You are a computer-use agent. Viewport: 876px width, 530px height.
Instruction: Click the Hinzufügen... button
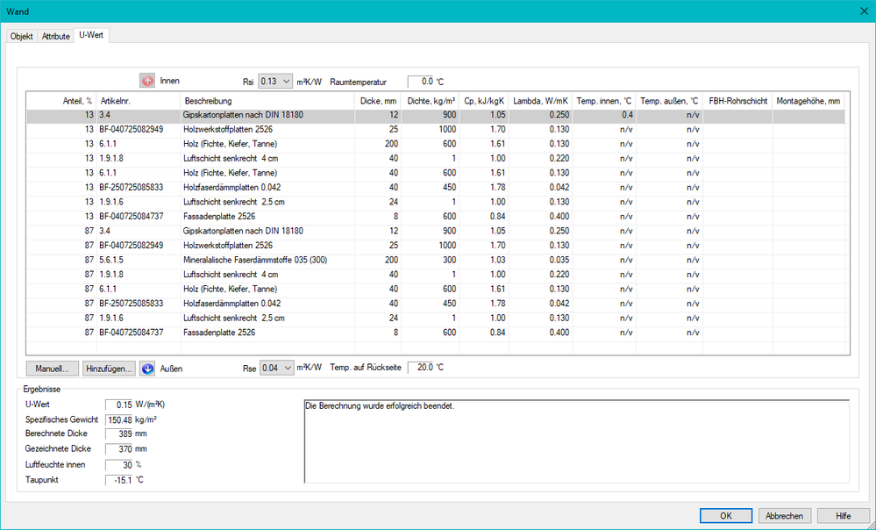tap(110, 369)
